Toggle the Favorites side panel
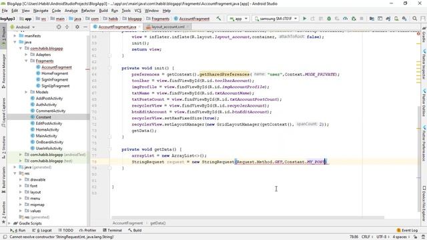The image size is (427, 240). pos(3,213)
